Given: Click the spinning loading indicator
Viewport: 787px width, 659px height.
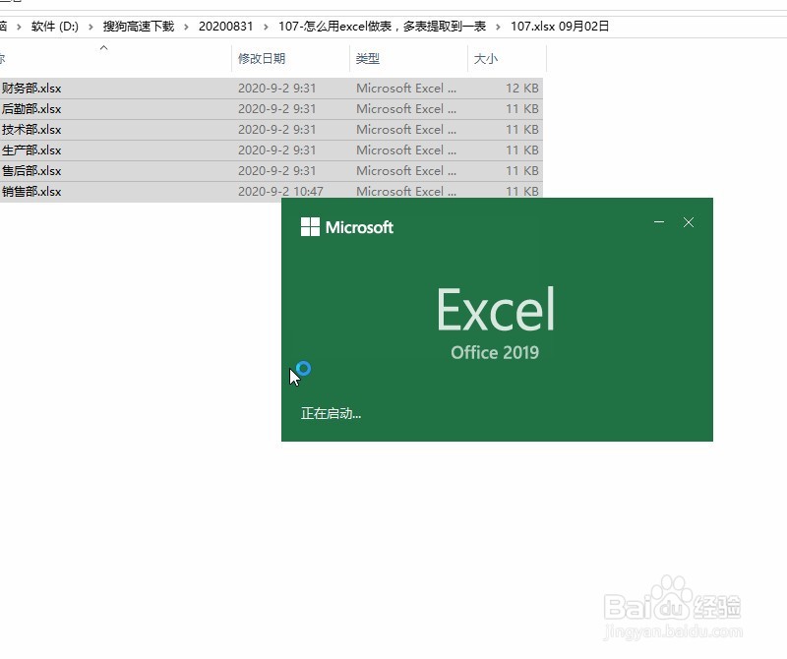Looking at the screenshot, I should [302, 370].
